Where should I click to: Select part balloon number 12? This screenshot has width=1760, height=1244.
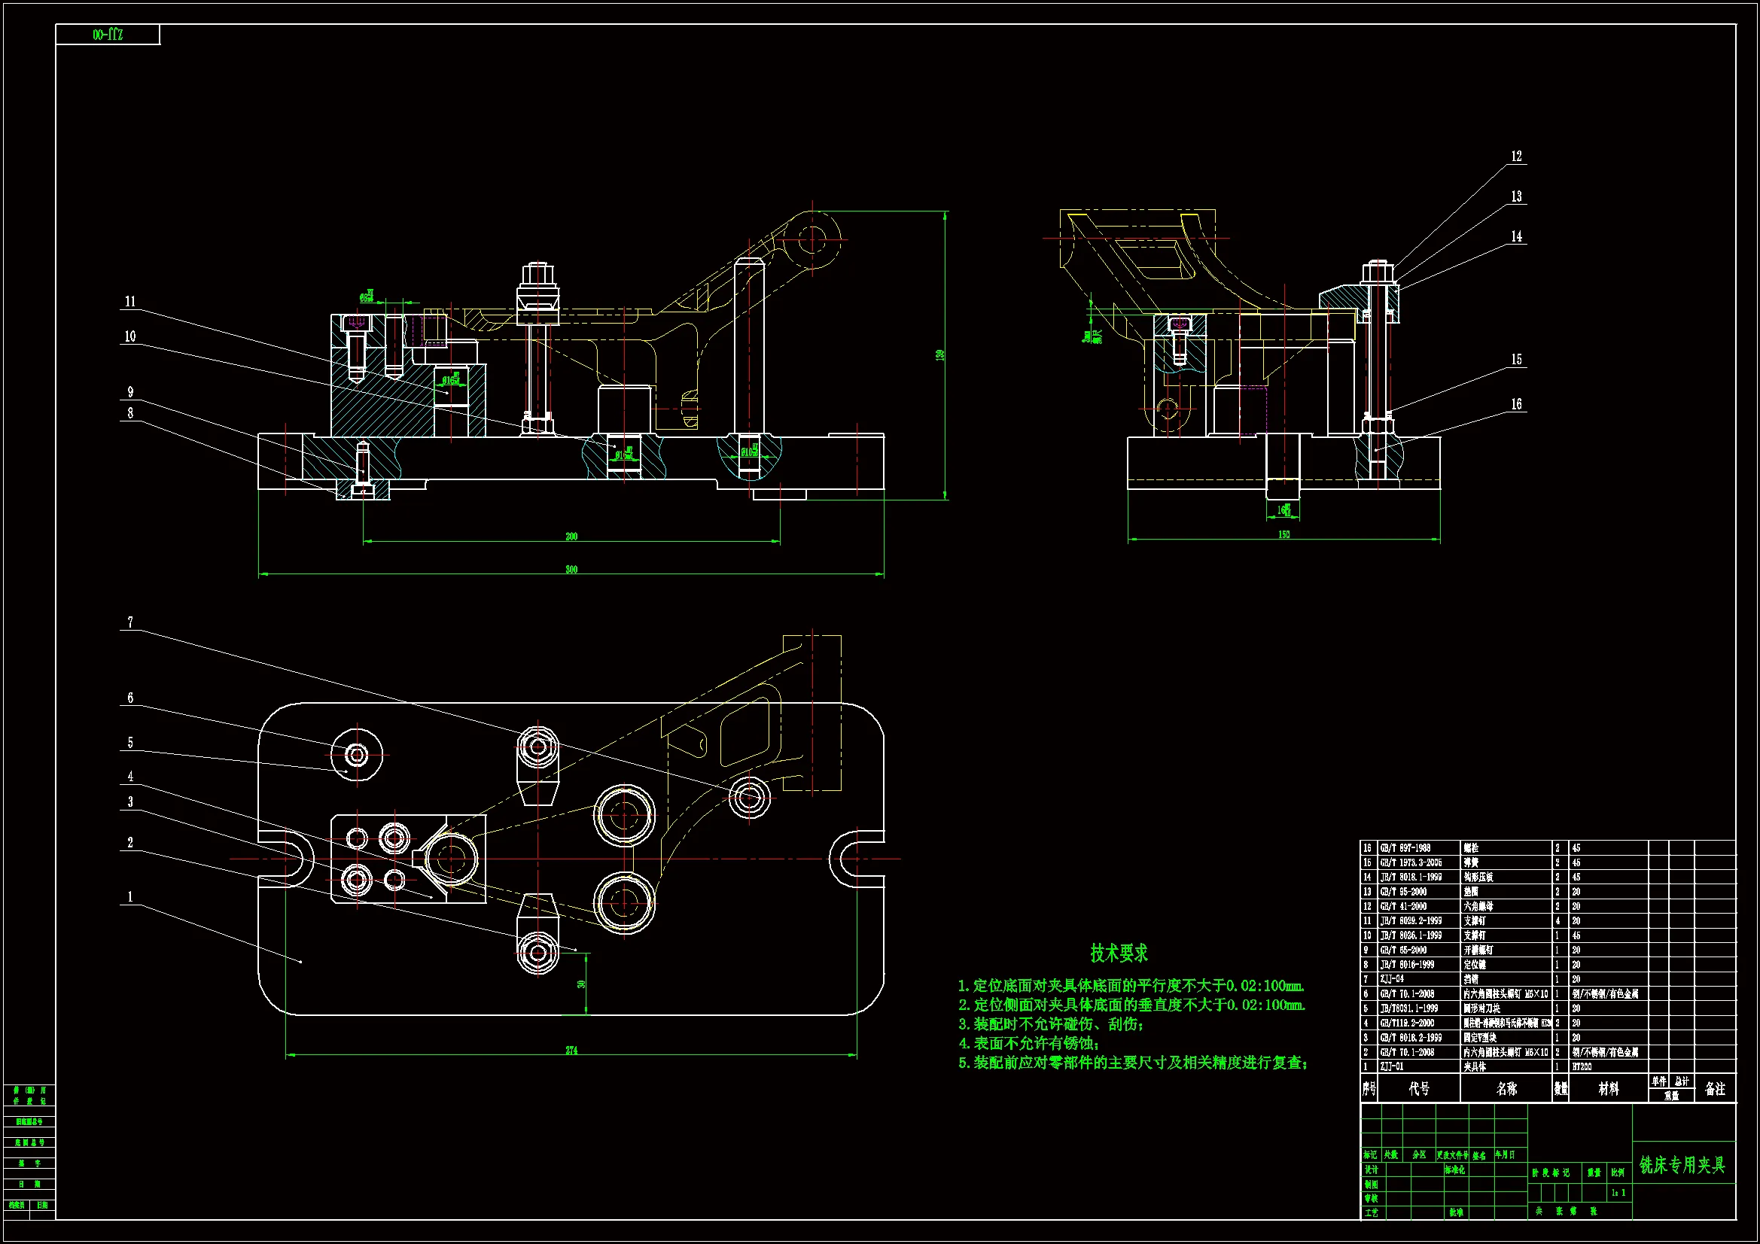1516,157
